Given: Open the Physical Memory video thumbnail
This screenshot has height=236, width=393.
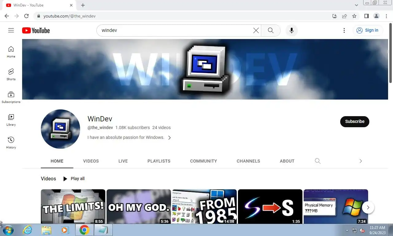Looking at the screenshot, I should (336, 206).
